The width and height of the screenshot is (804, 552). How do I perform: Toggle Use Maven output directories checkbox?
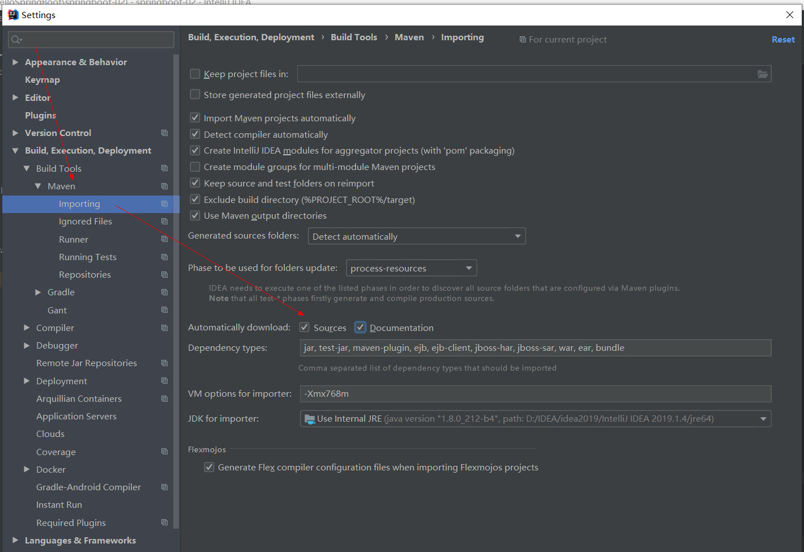195,215
